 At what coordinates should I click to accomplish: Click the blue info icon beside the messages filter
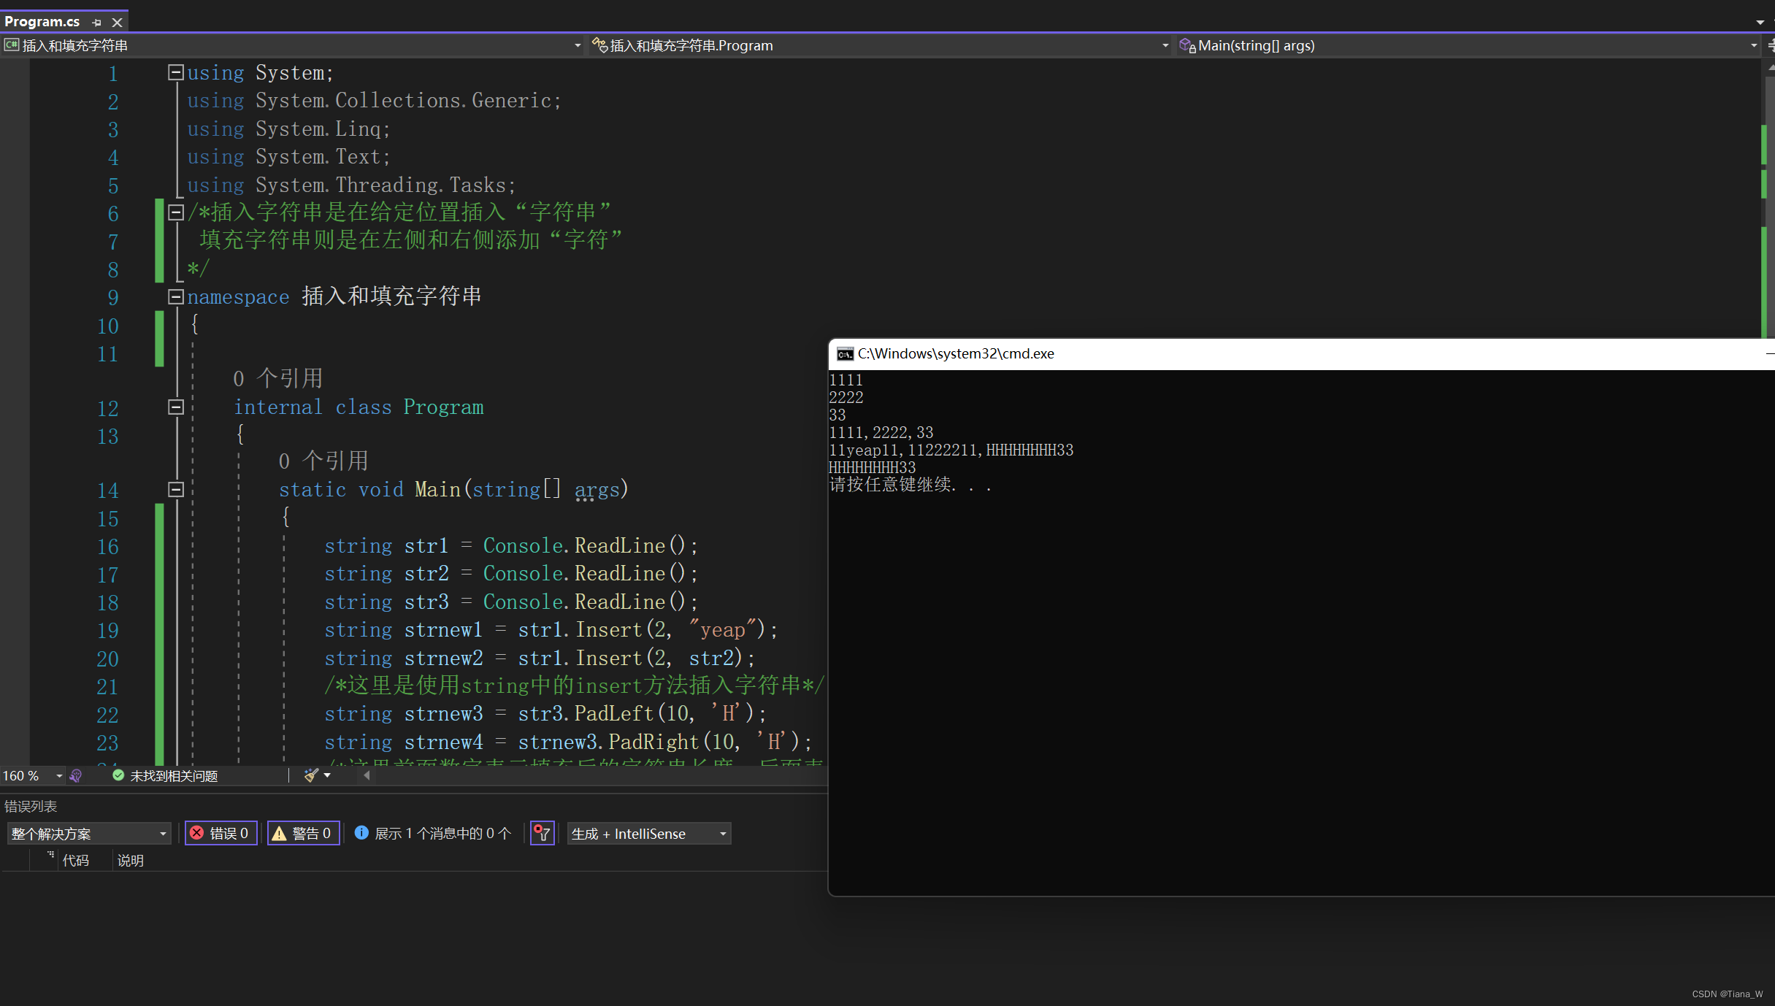(361, 833)
